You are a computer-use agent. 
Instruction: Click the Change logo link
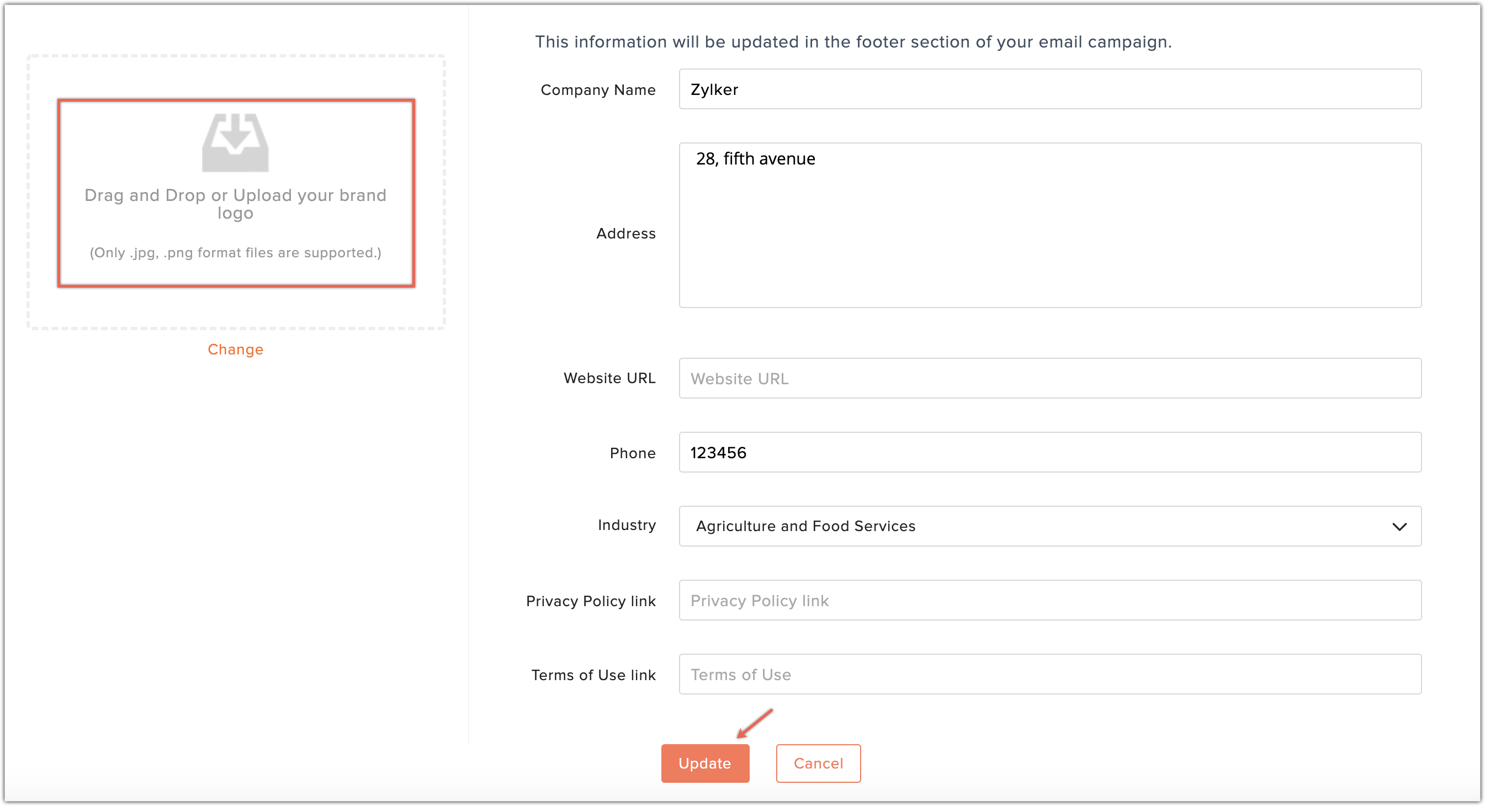coord(235,349)
